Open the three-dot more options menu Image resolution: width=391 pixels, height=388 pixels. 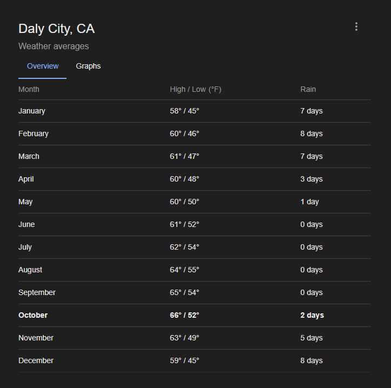(356, 26)
